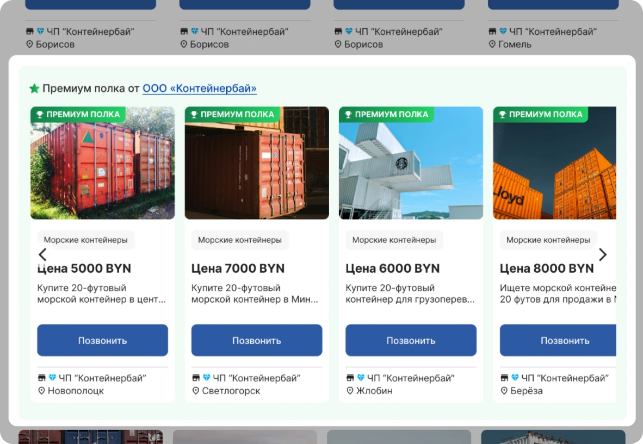Click the location pin icon beside Жлобин
This screenshot has width=643, height=444.
pos(350,391)
